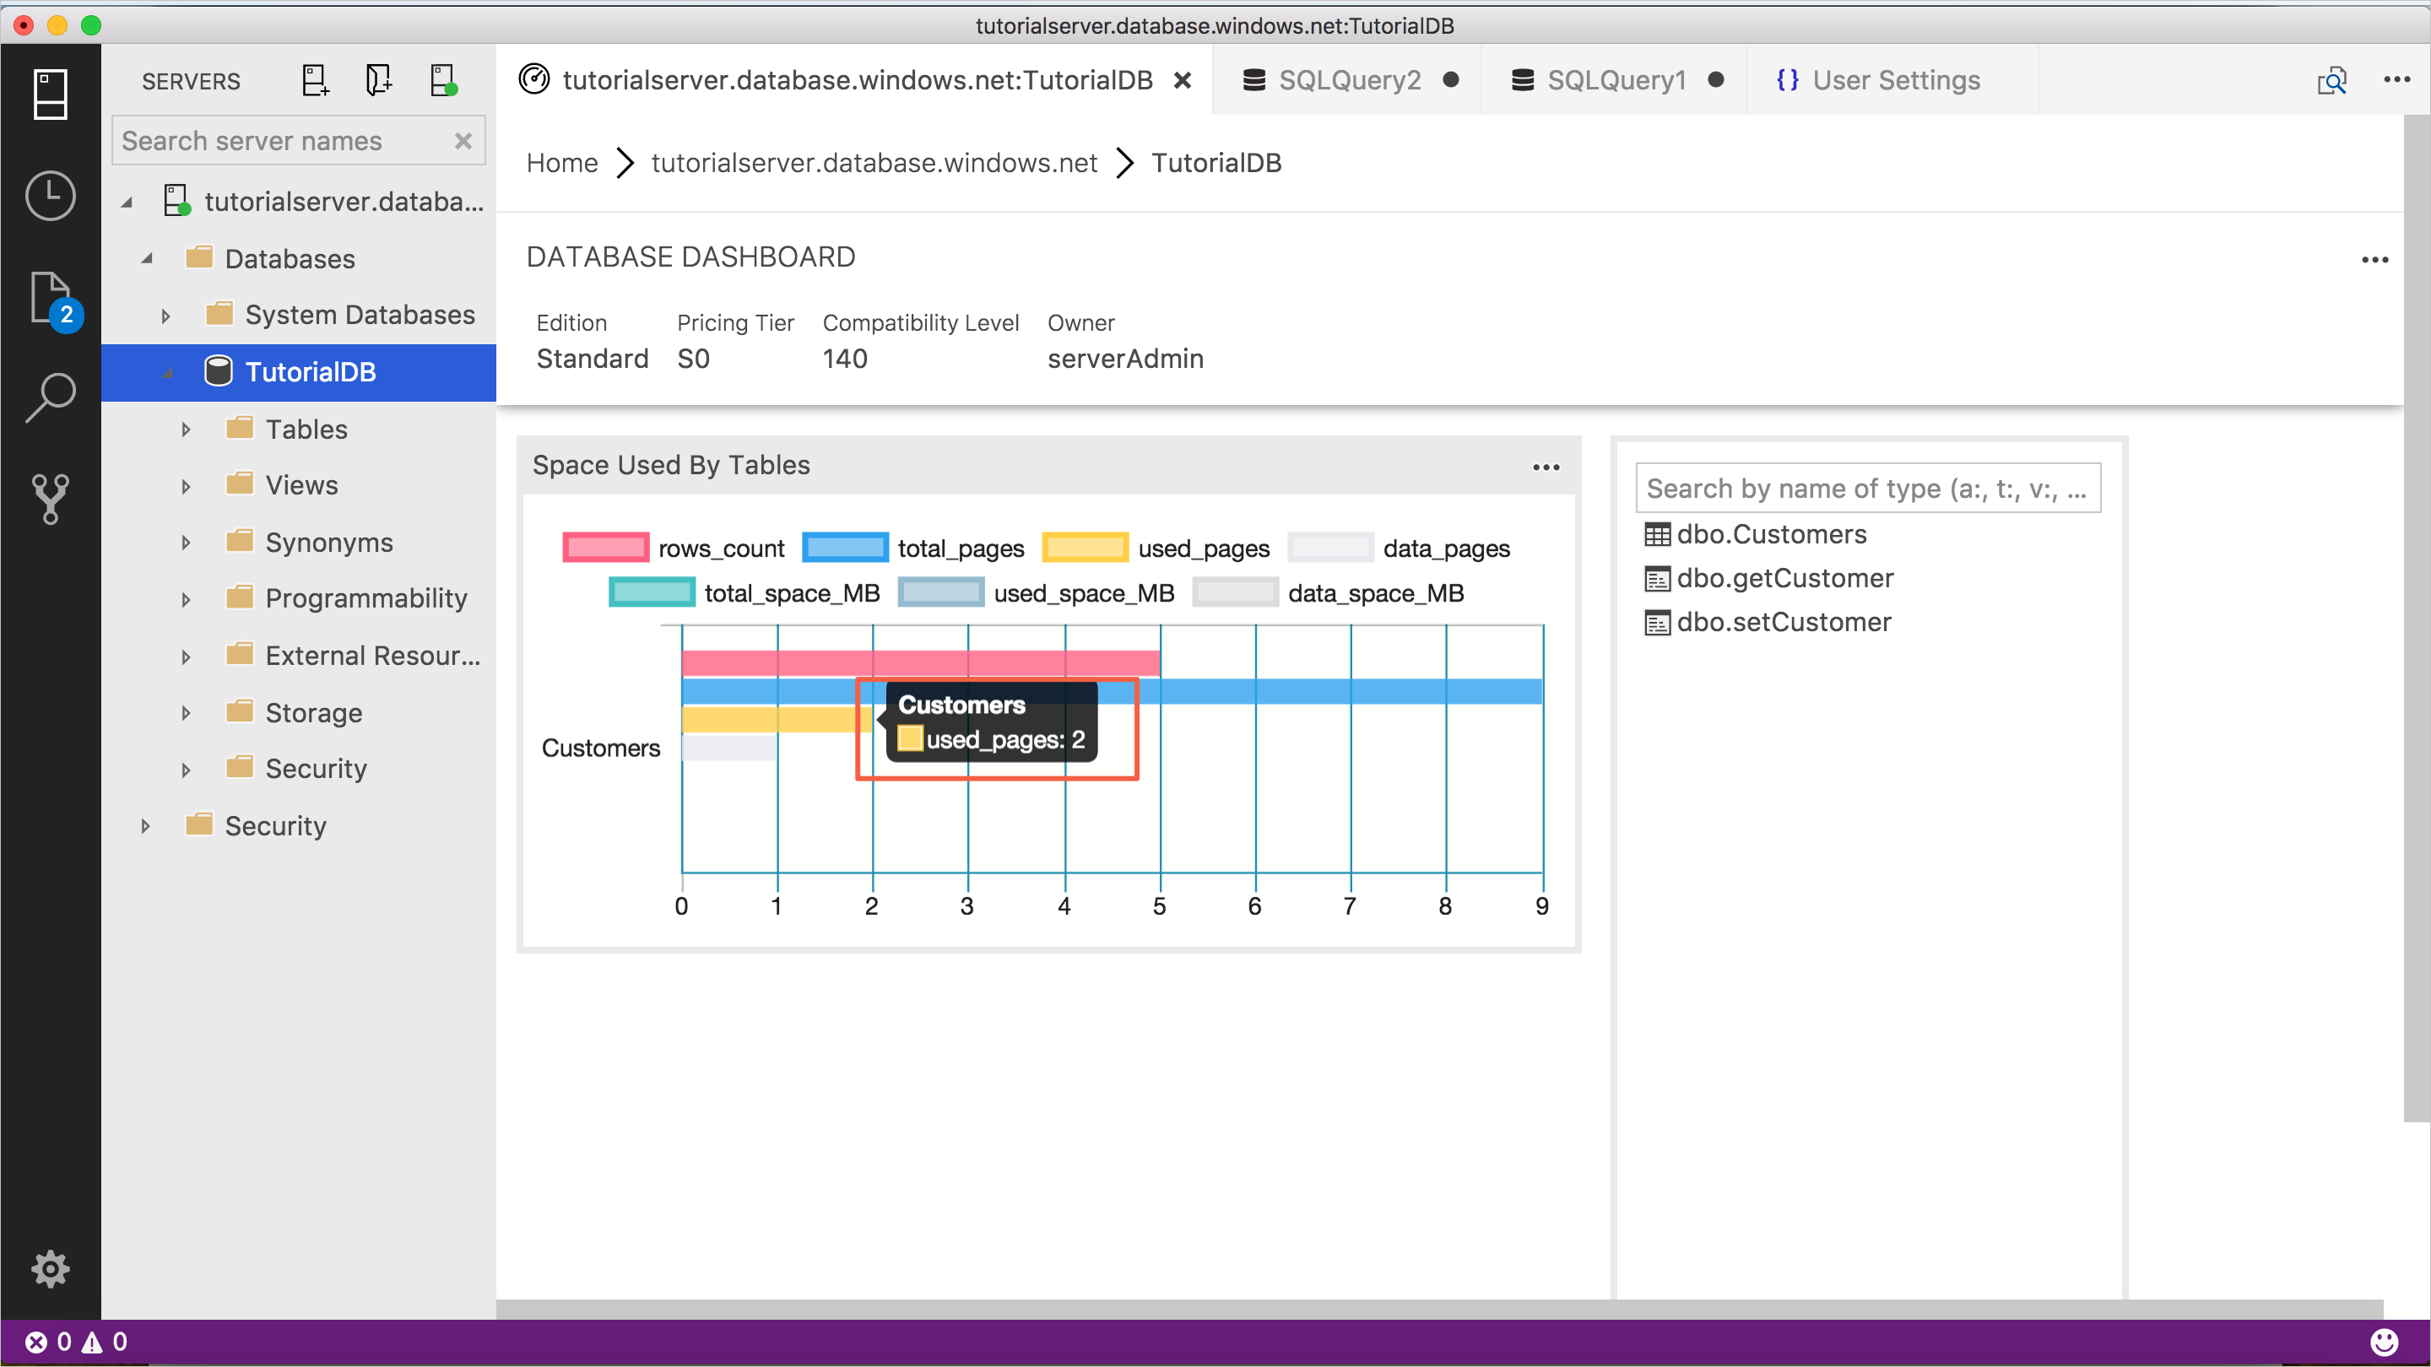Open Task History clock icon
Image resolution: width=2431 pixels, height=1367 pixels.
(50, 197)
